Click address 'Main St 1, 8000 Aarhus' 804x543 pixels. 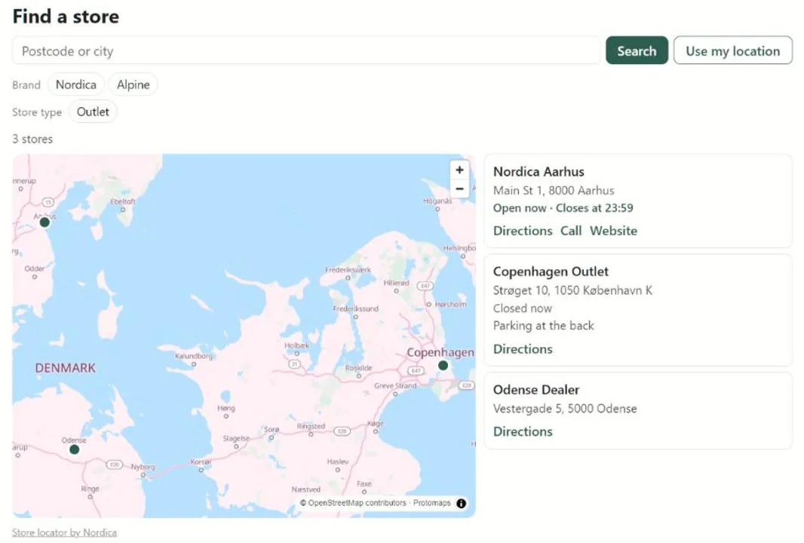click(554, 191)
